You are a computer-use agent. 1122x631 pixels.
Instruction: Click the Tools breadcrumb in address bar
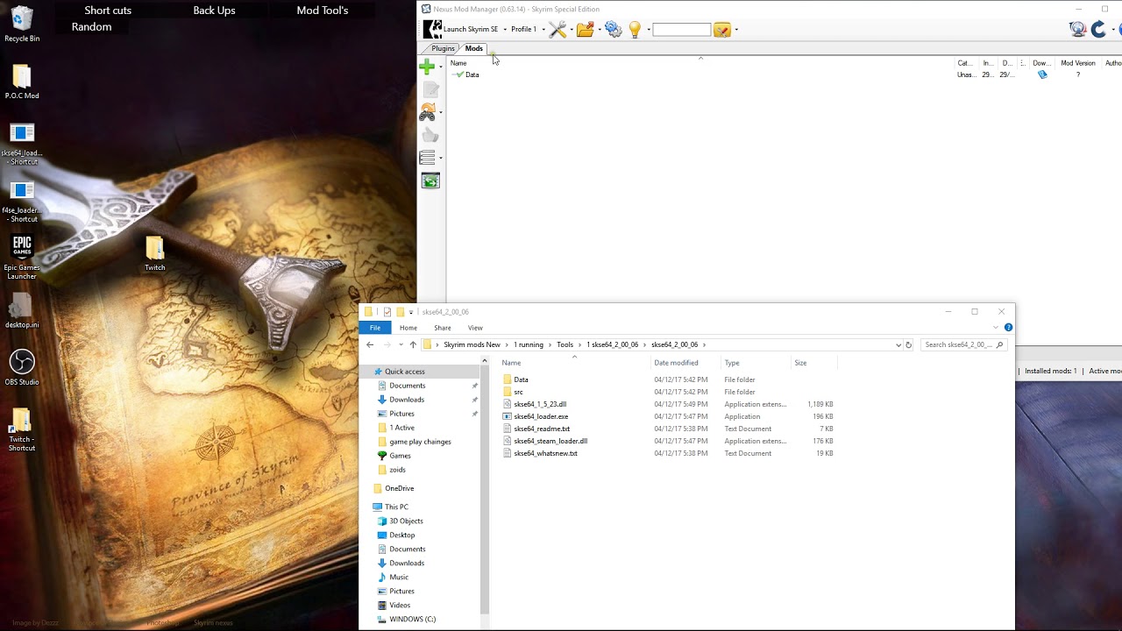pyautogui.click(x=565, y=344)
